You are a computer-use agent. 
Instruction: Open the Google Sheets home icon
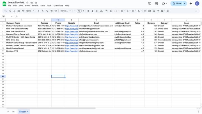(x=4, y=4)
